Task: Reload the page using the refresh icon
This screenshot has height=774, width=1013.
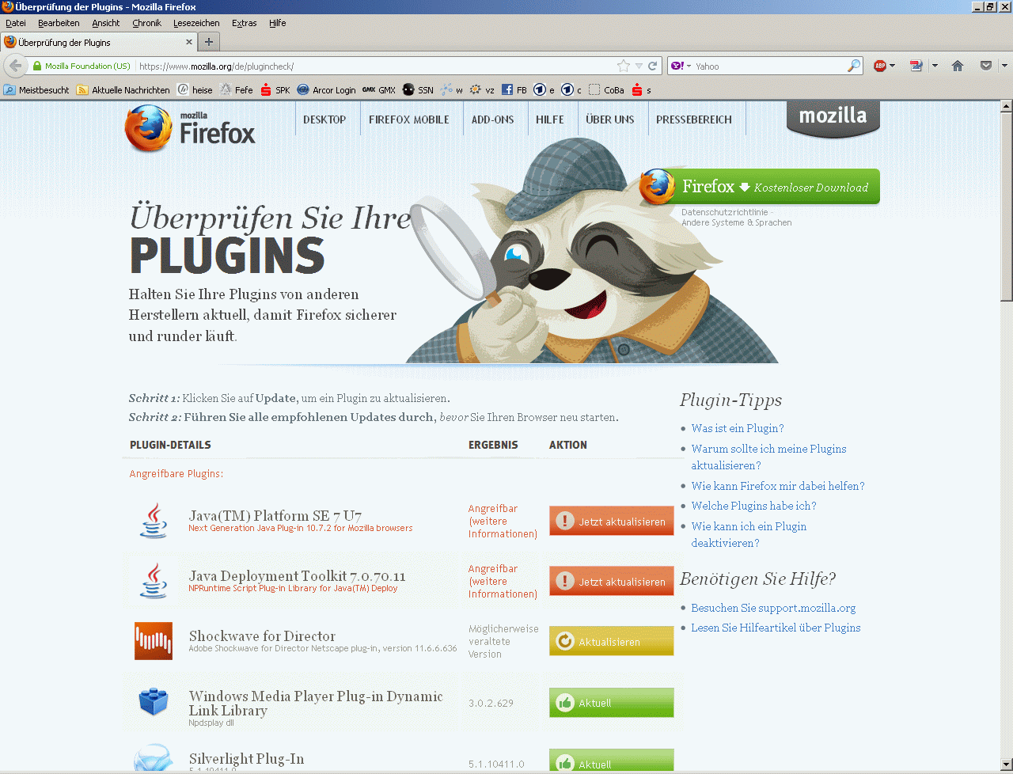Action: [x=653, y=66]
